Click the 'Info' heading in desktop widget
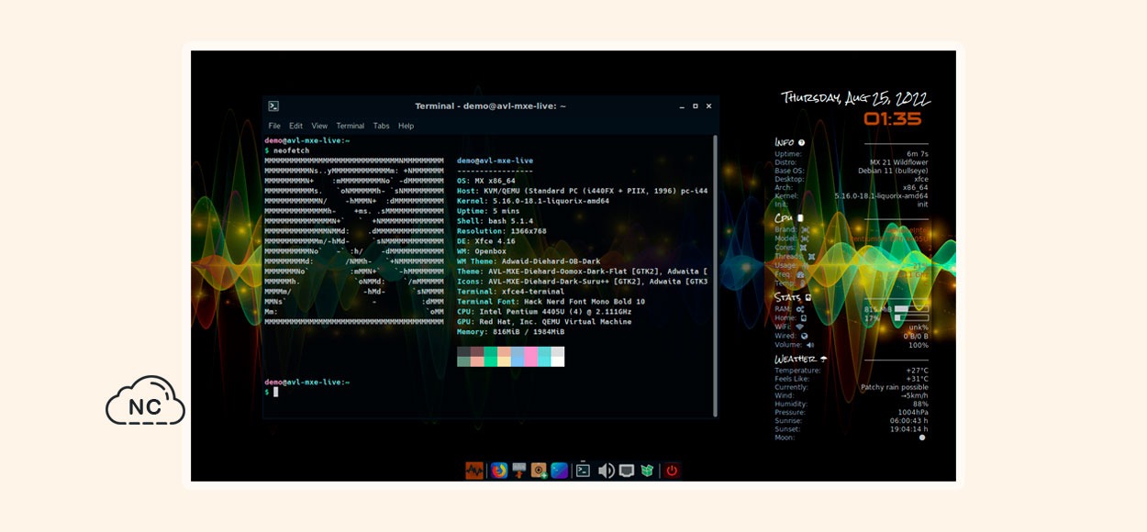Screen dimensions: 1147x532 pyautogui.click(x=785, y=142)
